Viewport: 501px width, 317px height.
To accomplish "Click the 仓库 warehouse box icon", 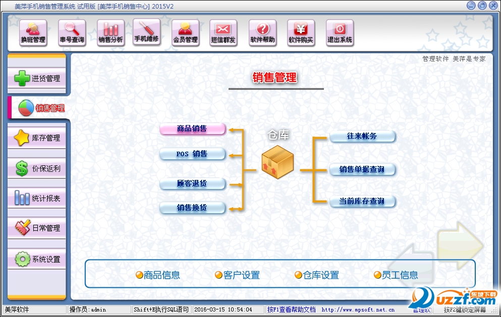I will click(277, 162).
